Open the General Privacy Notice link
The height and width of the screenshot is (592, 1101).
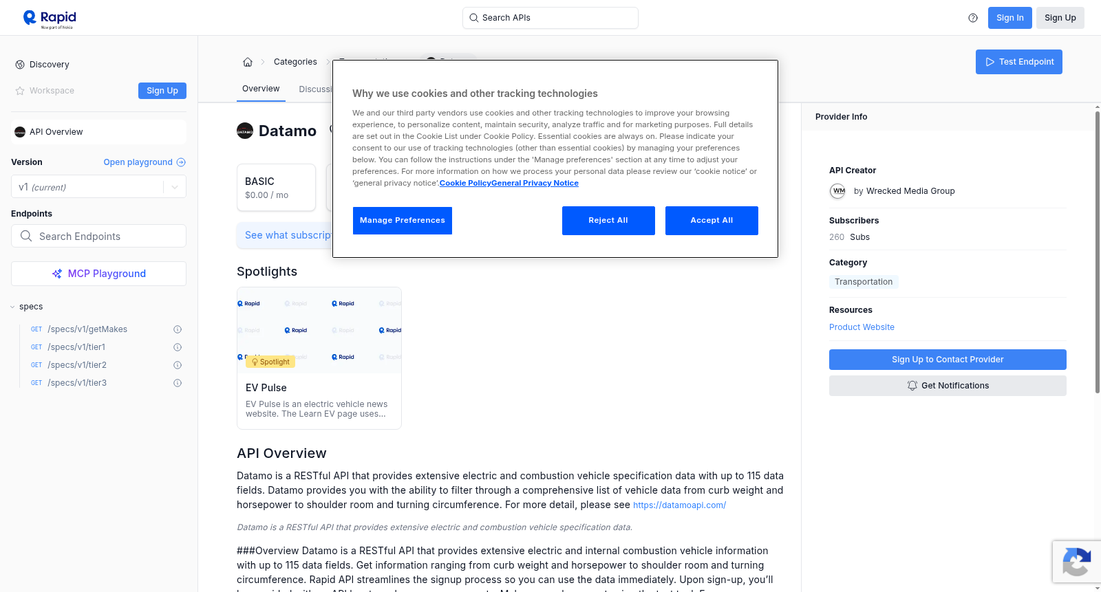[x=535, y=183]
